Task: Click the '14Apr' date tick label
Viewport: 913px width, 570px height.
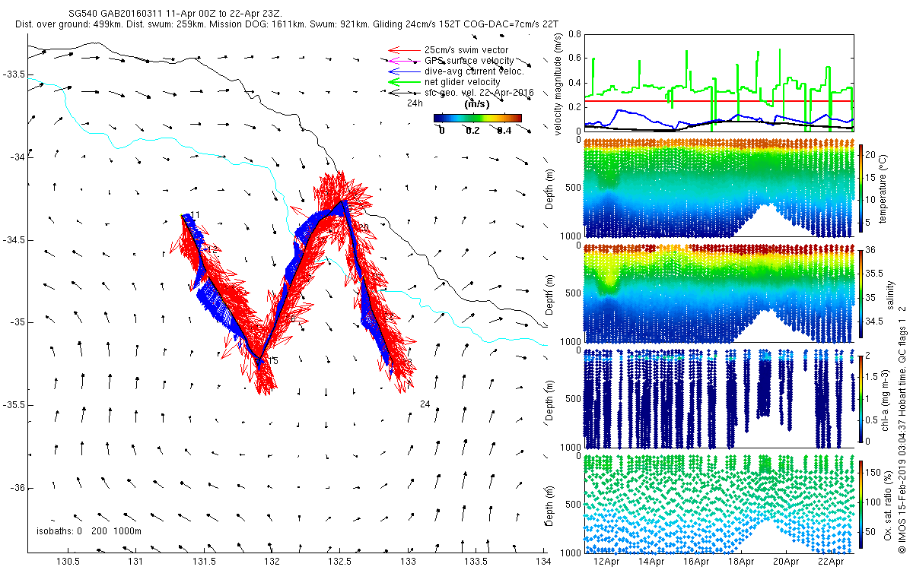Action: pos(652,562)
